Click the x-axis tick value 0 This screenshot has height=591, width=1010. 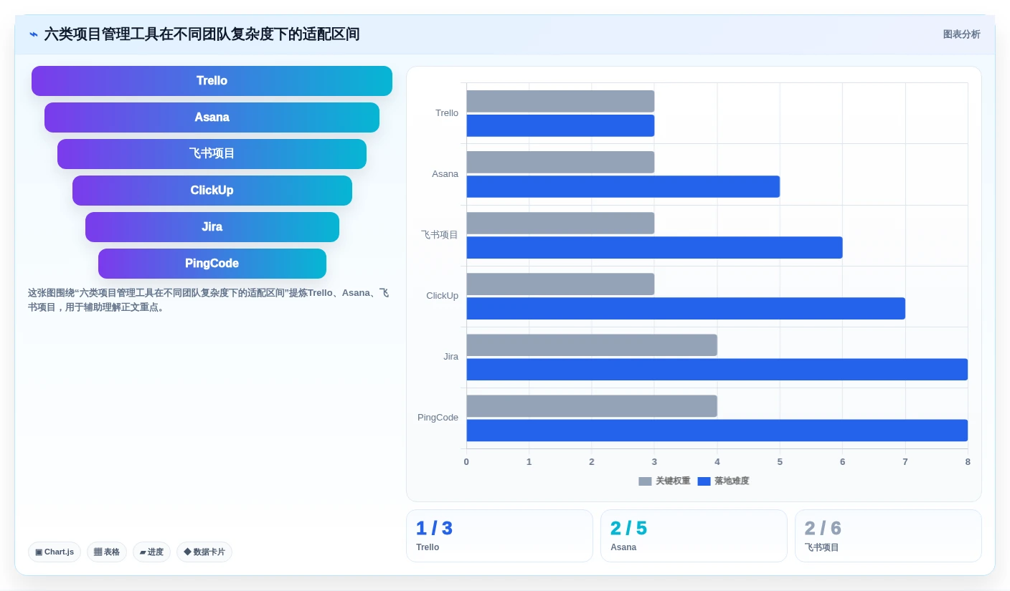pyautogui.click(x=466, y=462)
